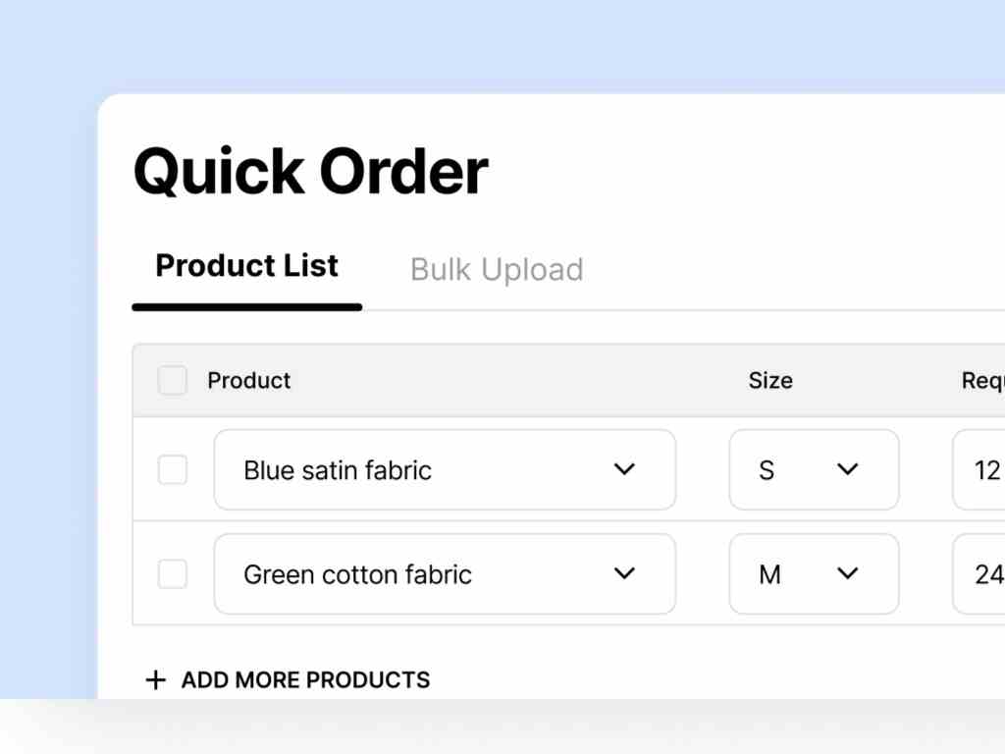Click the chevron arrow next to size M

tap(848, 573)
